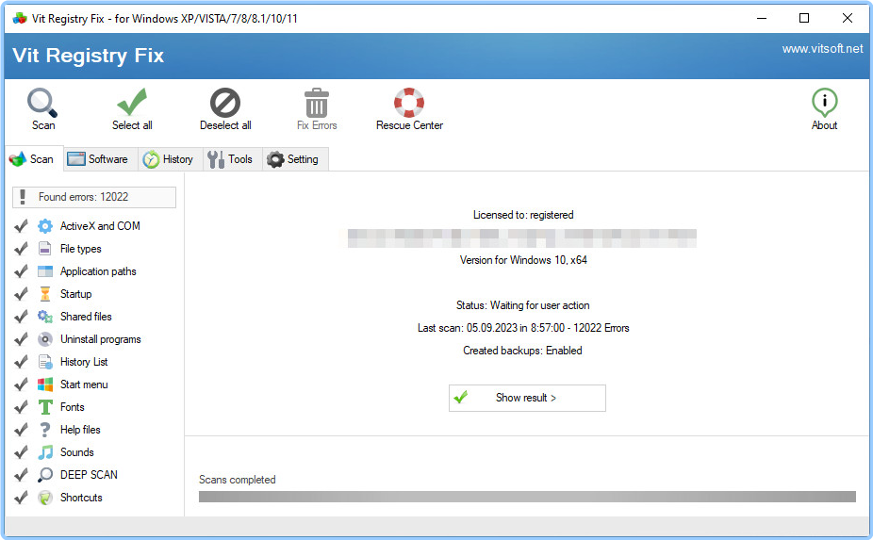The width and height of the screenshot is (873, 540).
Task: Click the ActiveX and COM gear icon
Action: pos(45,226)
